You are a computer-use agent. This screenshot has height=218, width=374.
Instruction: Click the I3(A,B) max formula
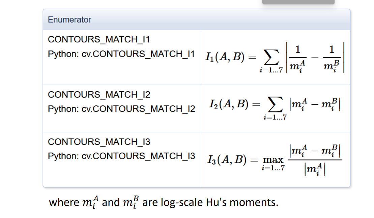[275, 160]
